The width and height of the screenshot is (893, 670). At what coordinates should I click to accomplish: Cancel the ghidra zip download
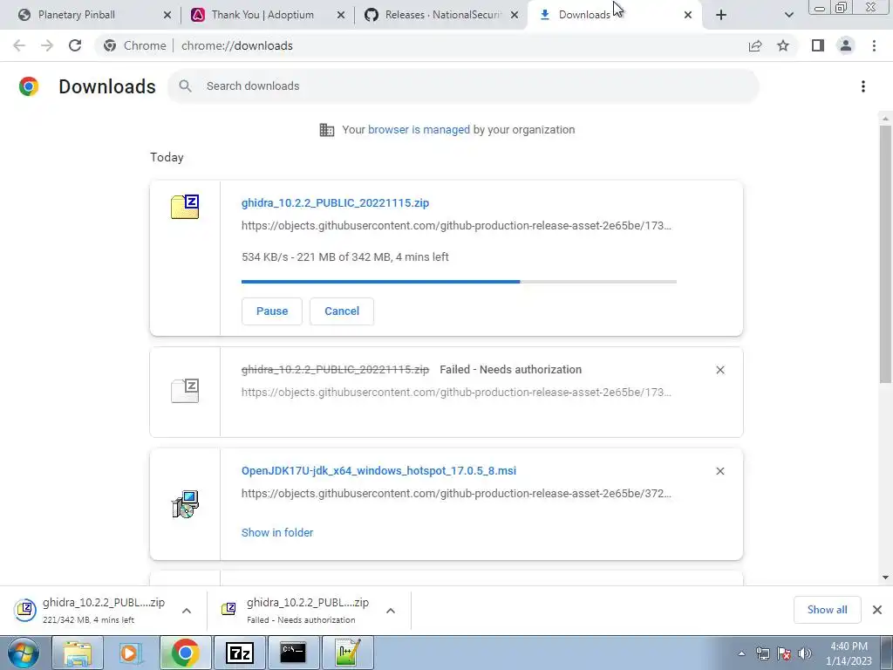pos(342,311)
